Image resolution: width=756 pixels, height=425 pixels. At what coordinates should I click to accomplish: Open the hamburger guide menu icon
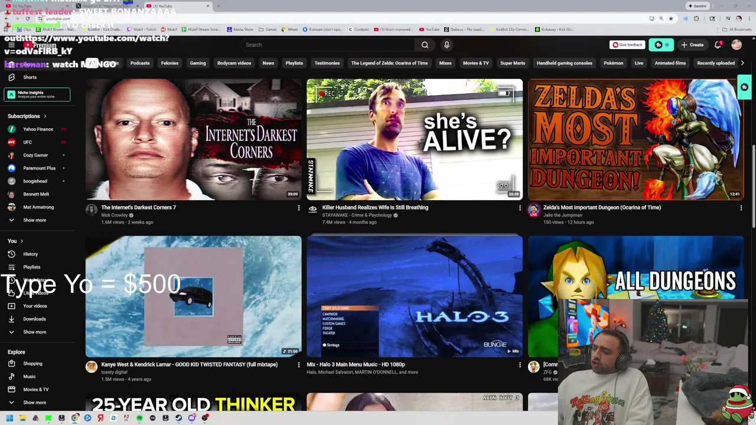pyautogui.click(x=11, y=45)
